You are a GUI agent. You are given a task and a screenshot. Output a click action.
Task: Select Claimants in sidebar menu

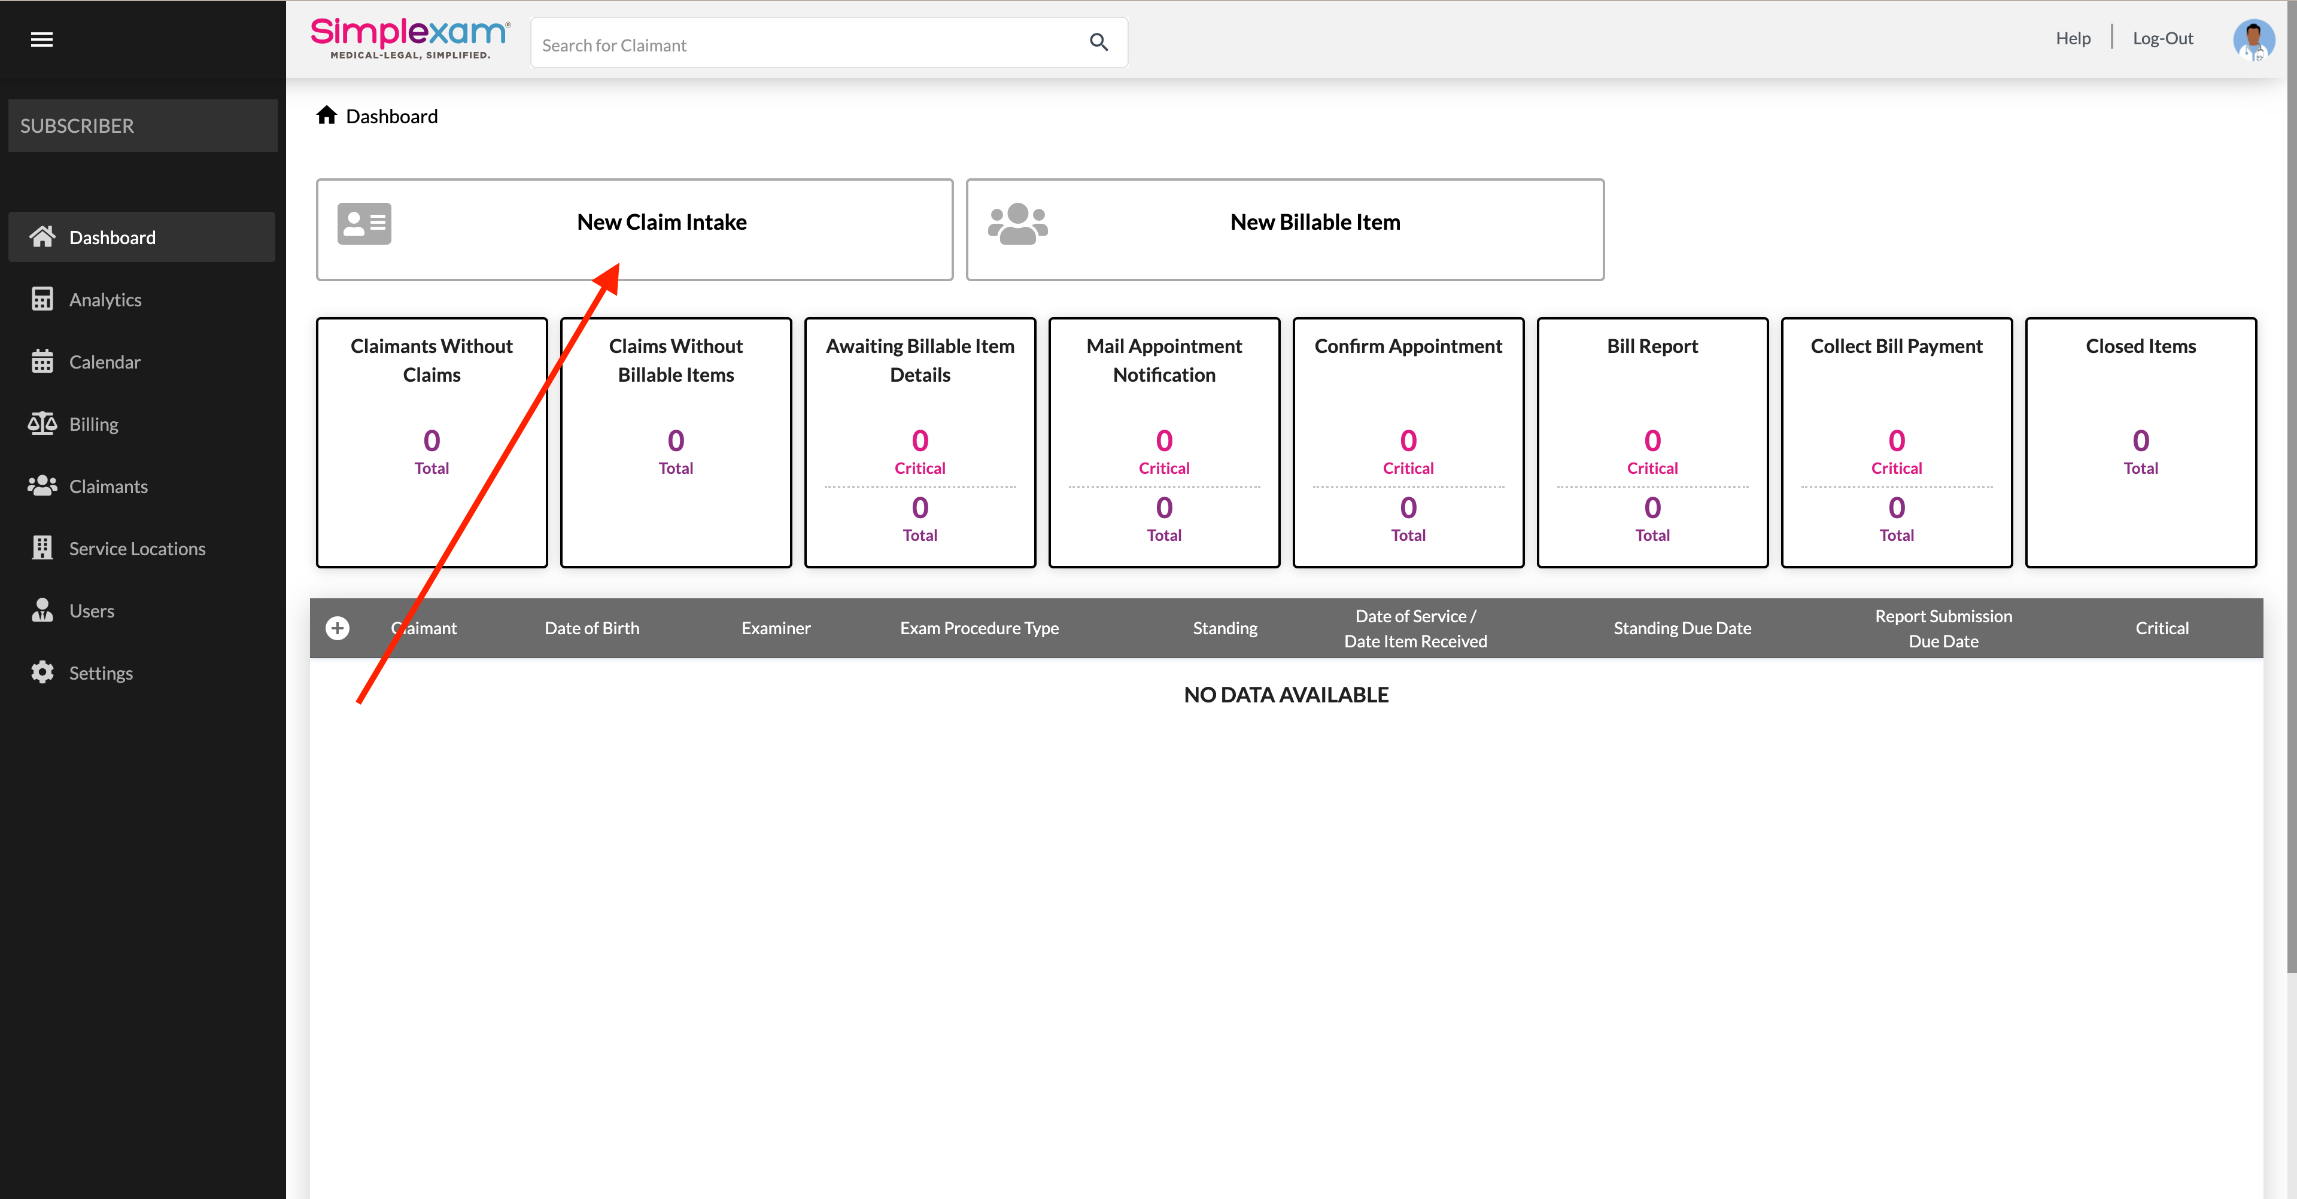coord(108,487)
